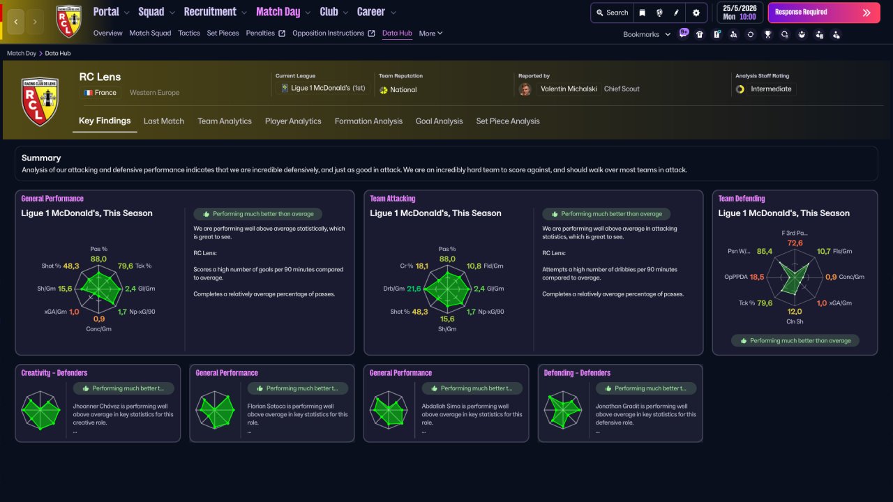Open the More submenu dropdown

point(430,33)
